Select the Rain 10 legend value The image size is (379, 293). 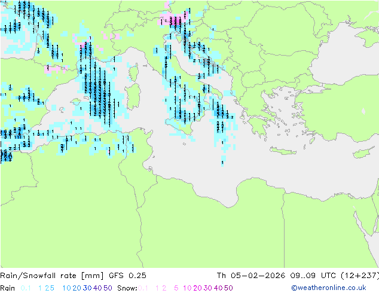[66, 288]
